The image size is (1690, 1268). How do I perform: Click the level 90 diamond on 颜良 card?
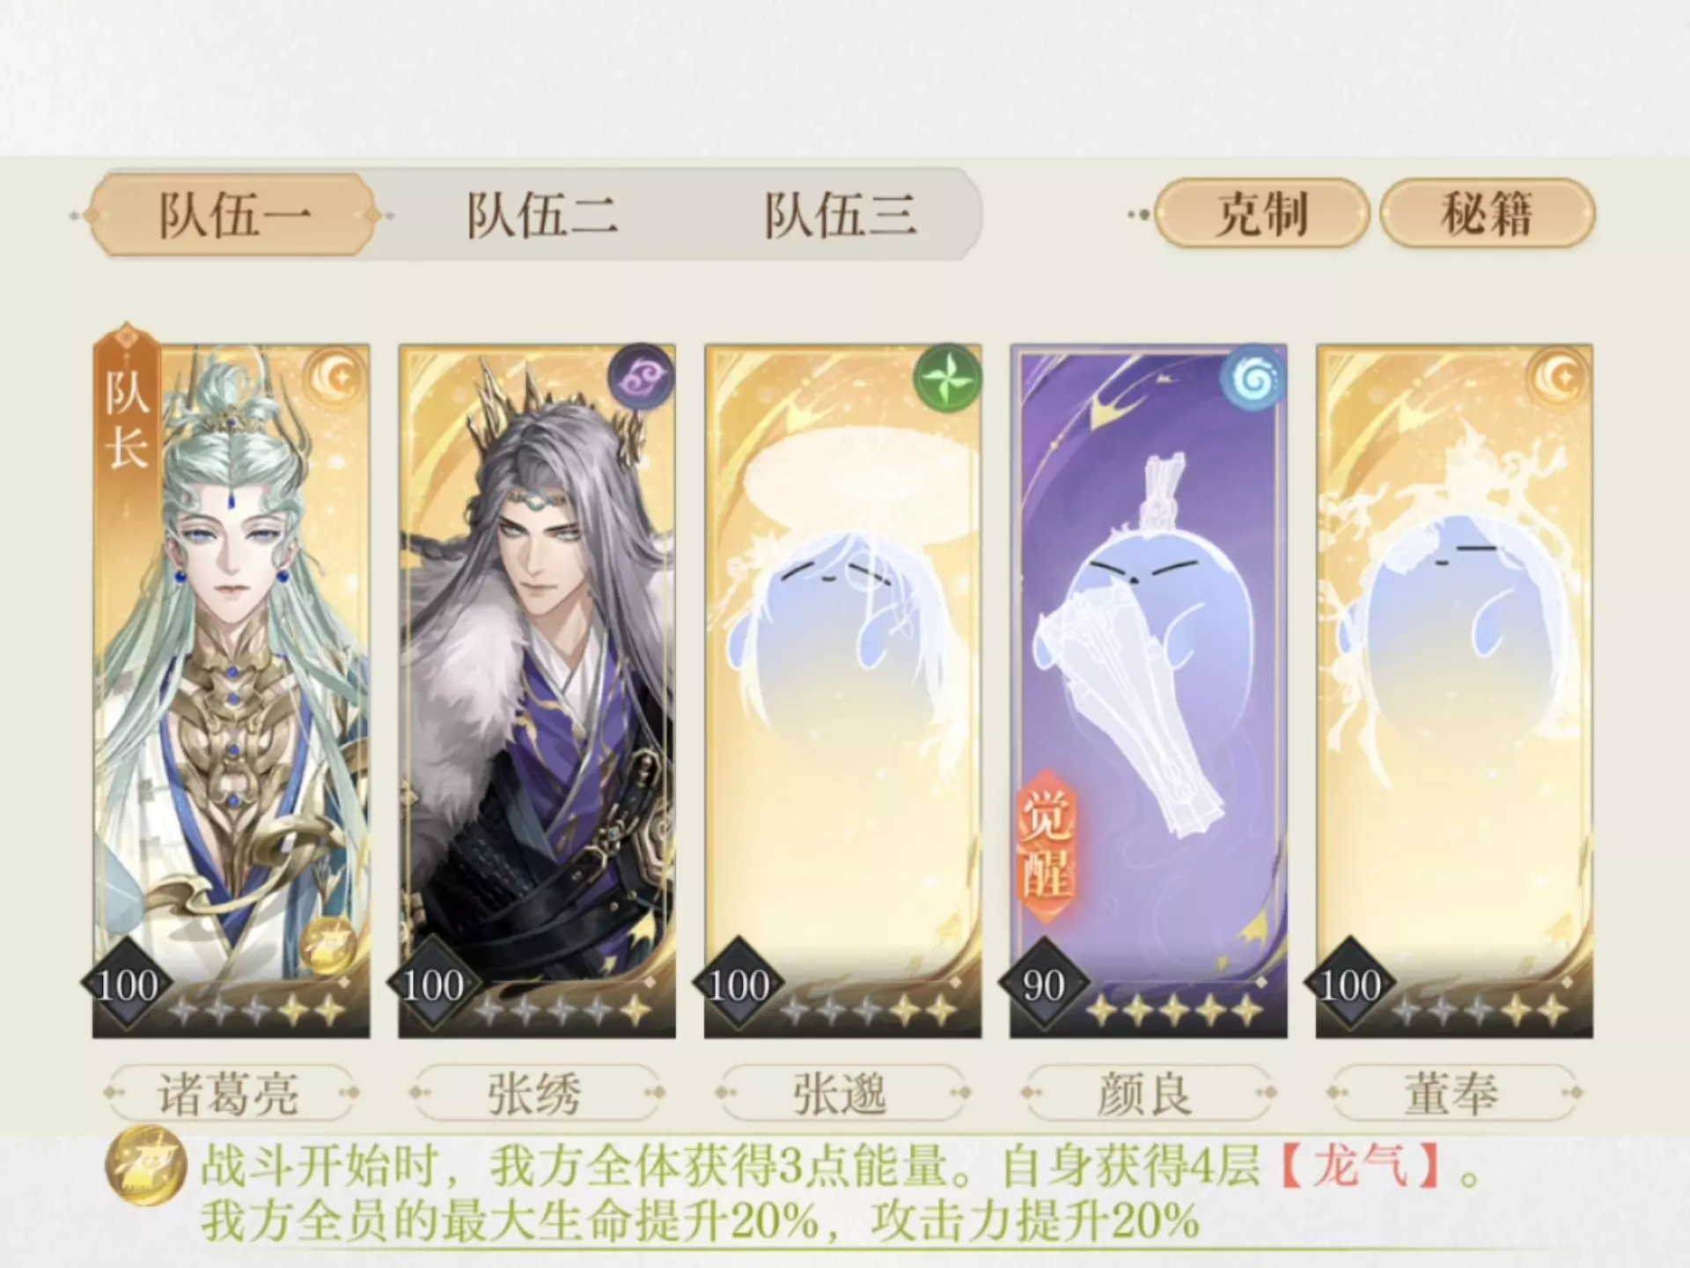click(1044, 984)
